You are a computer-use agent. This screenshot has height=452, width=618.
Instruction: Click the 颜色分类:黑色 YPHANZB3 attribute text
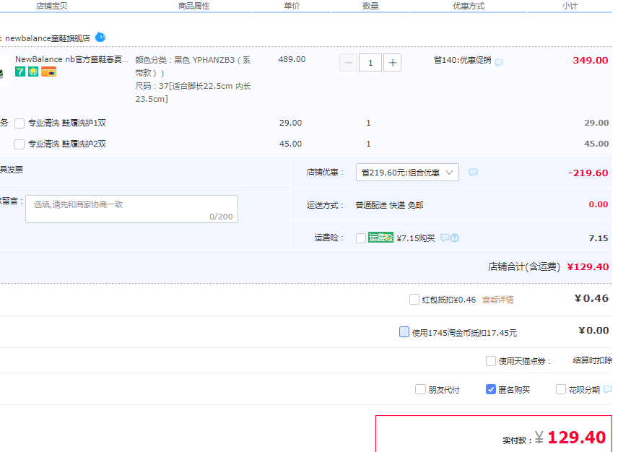[x=193, y=66]
